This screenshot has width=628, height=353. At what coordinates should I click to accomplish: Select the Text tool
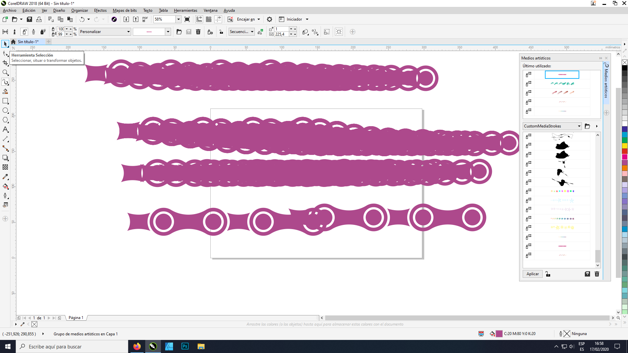tap(5, 130)
